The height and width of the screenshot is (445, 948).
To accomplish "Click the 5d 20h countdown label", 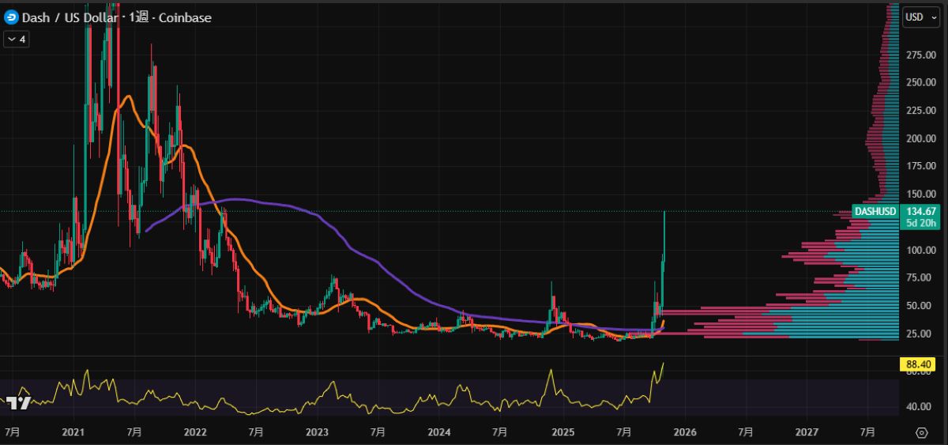I will pos(920,223).
